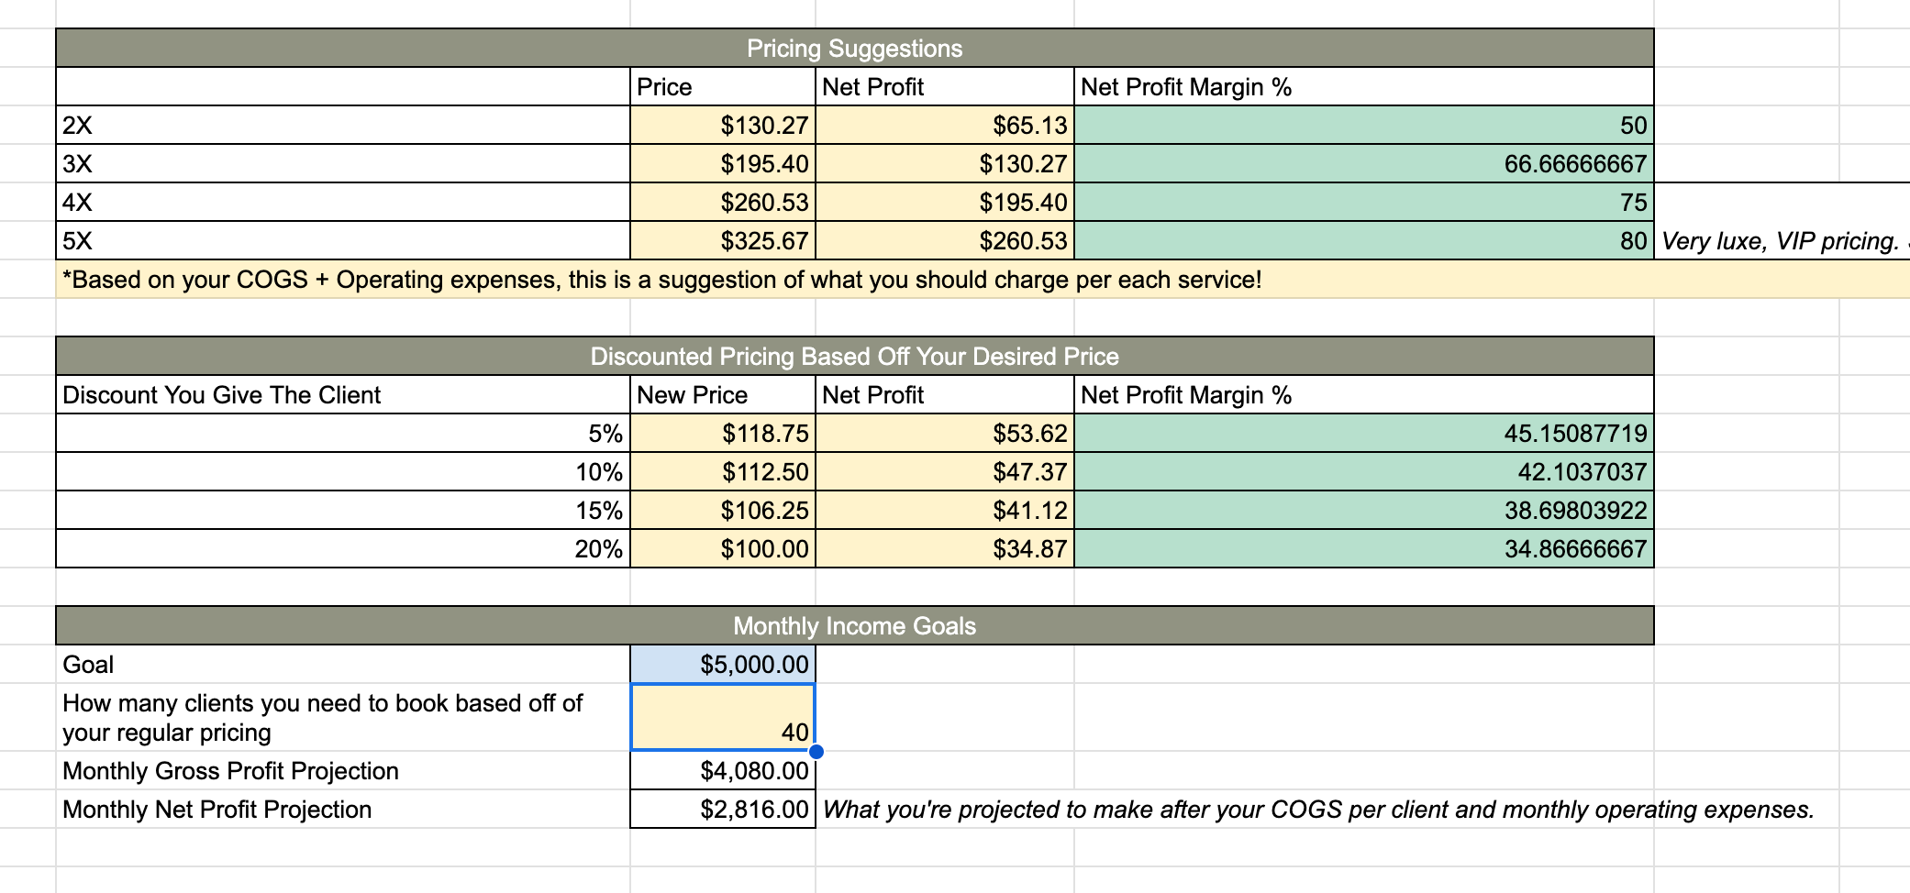Select the "What you're projected to make" note

pos(1317,810)
